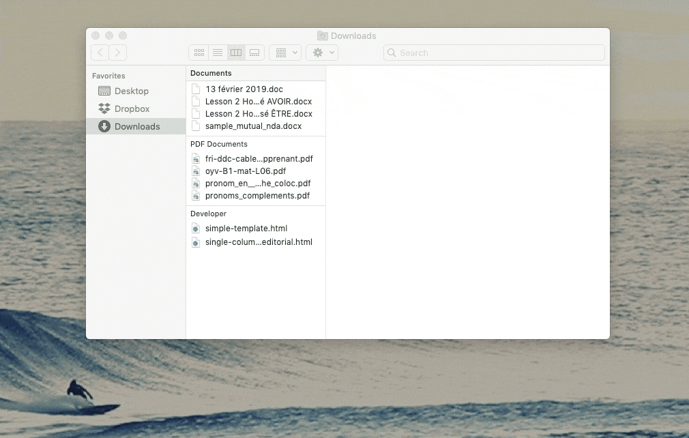Image resolution: width=689 pixels, height=438 pixels.
Task: Open the gear action menu
Action: pos(322,53)
